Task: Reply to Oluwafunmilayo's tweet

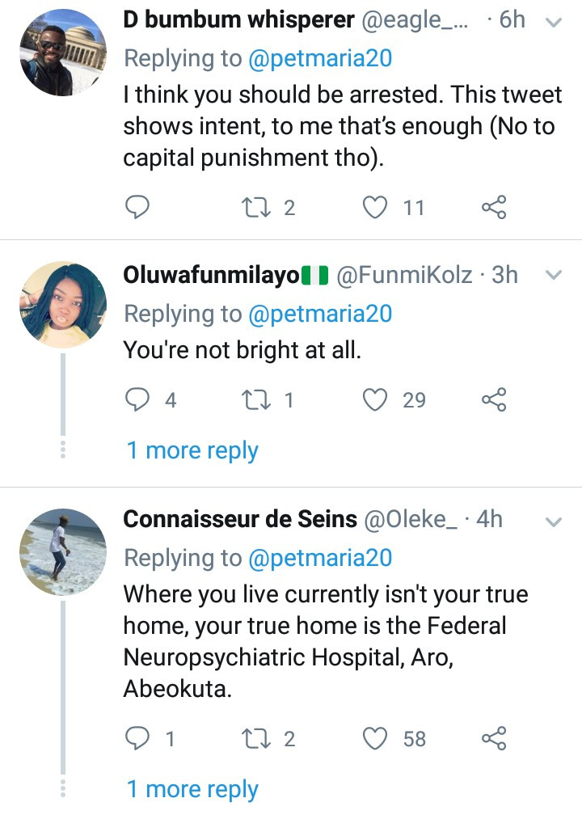Action: [138, 400]
